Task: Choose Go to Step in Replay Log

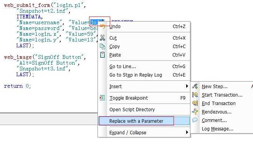Action: coord(144,75)
